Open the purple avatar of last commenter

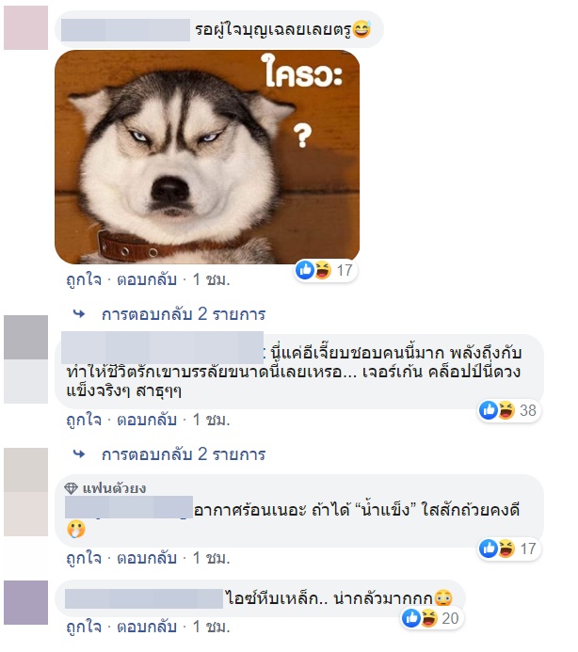pyautogui.click(x=25, y=602)
